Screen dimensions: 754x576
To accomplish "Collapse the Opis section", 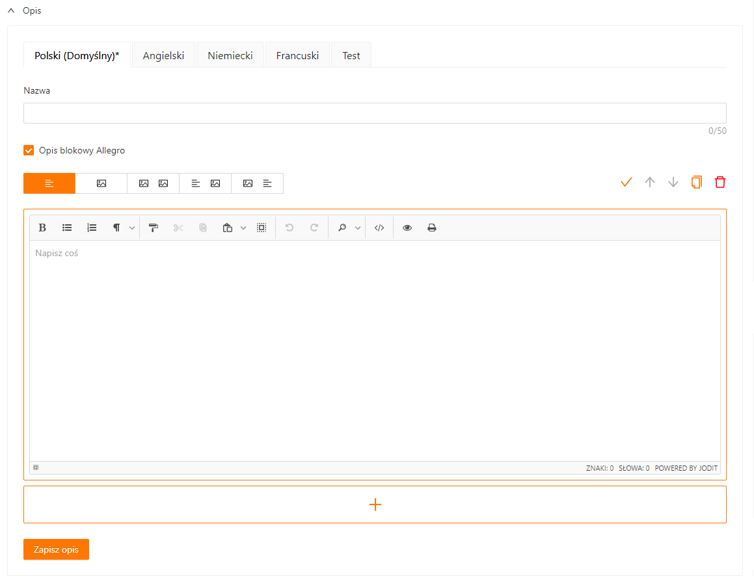I will pyautogui.click(x=11, y=10).
